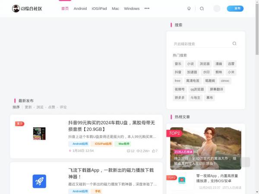This screenshot has height=194, width=259.
Task: Select the Windows nav tab
Action: tap(132, 9)
